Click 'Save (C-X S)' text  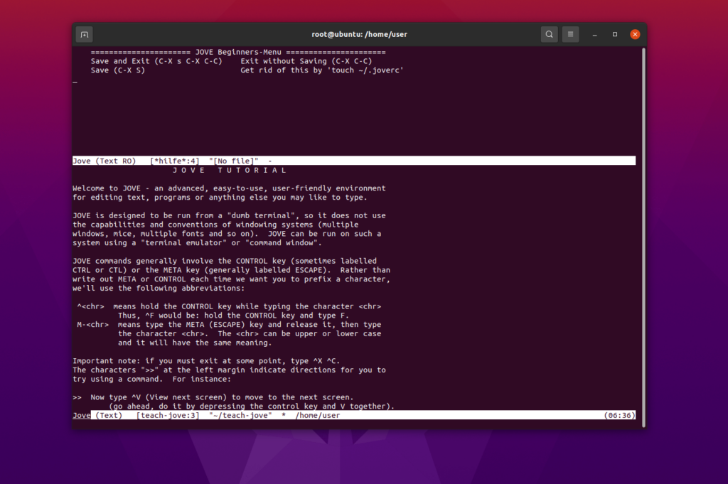[118, 70]
